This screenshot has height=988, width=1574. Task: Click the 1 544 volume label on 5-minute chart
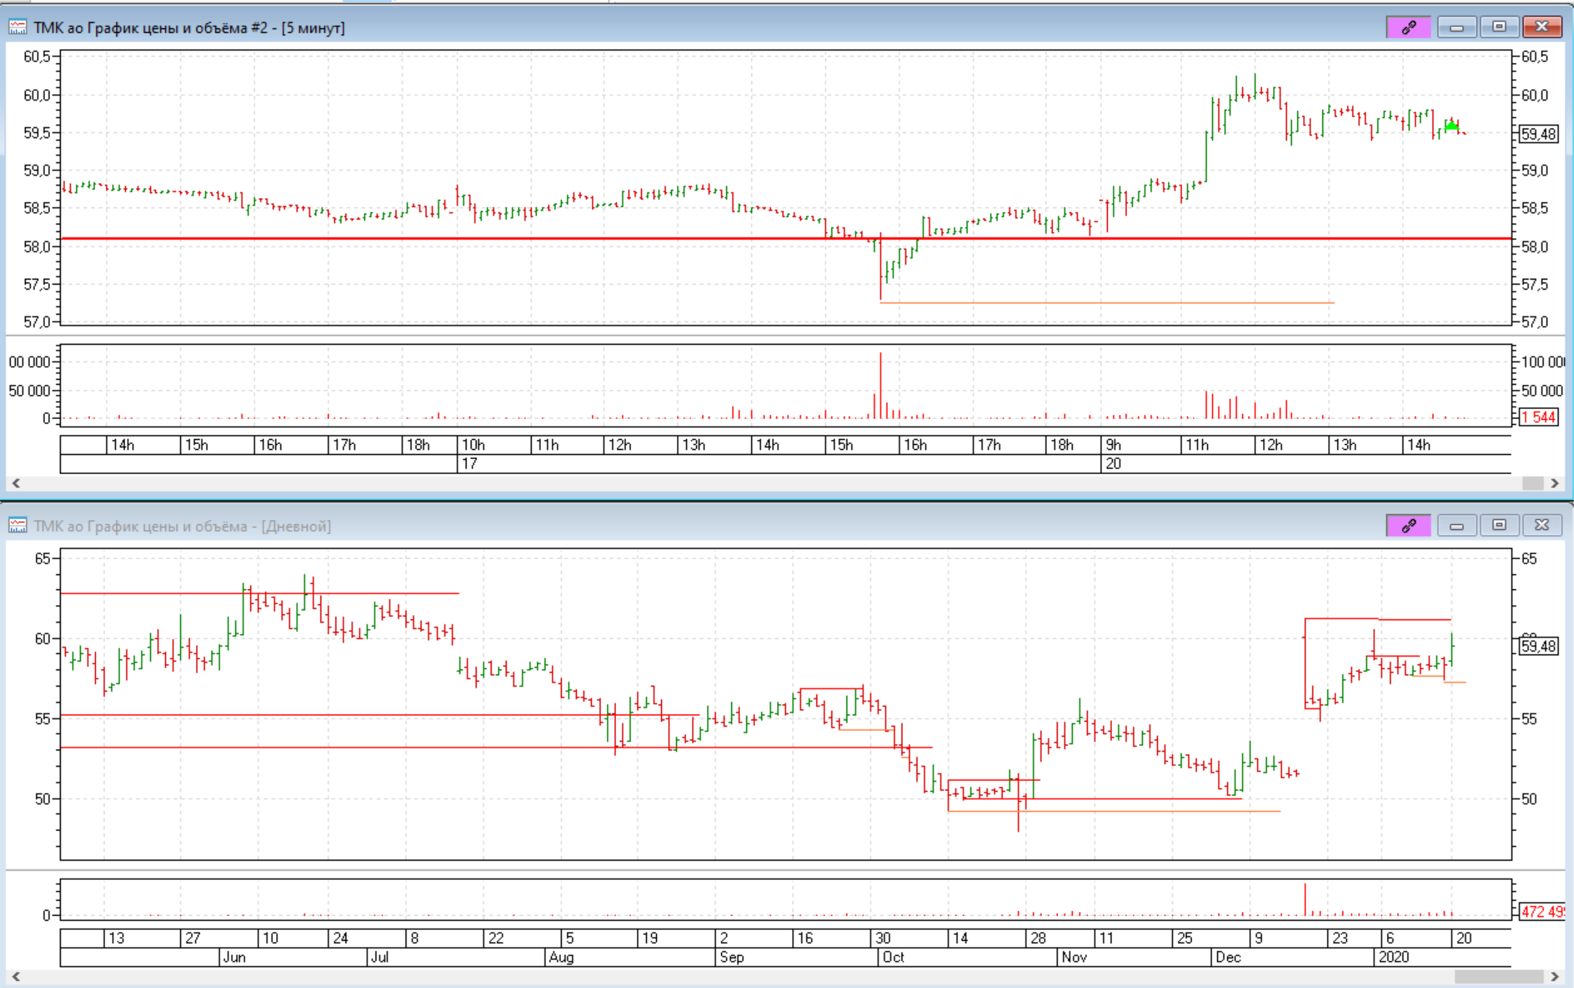1539,417
